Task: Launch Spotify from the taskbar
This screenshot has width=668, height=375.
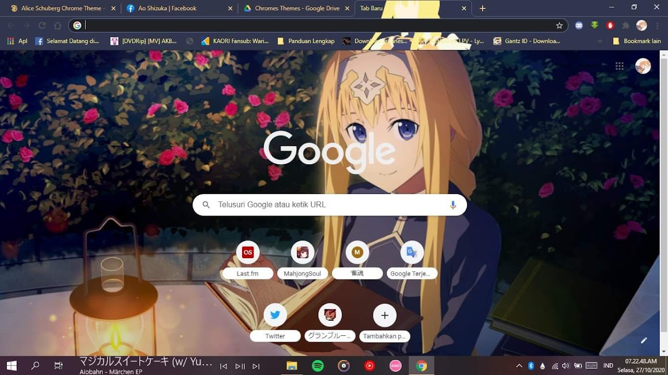Action: coord(318,366)
